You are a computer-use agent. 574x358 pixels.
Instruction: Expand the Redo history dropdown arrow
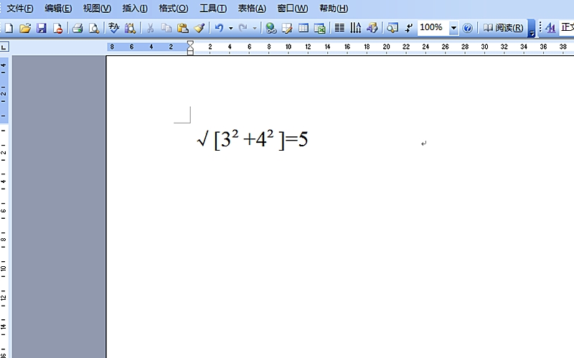[x=255, y=28]
